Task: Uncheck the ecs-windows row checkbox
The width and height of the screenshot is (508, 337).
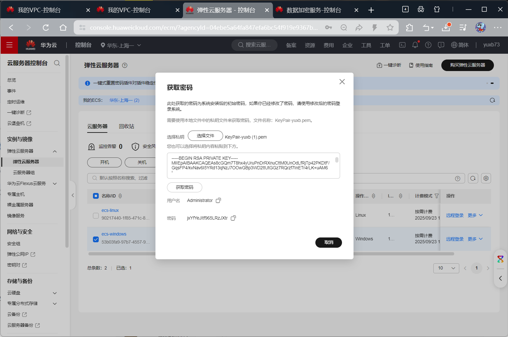Action: pyautogui.click(x=96, y=239)
